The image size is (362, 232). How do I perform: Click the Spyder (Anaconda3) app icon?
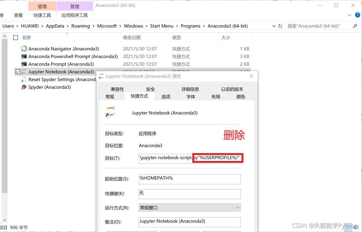(x=24, y=87)
